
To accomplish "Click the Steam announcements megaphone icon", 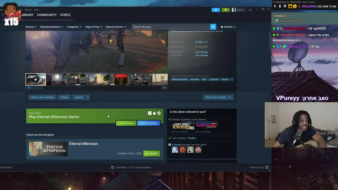I will 216,10.
